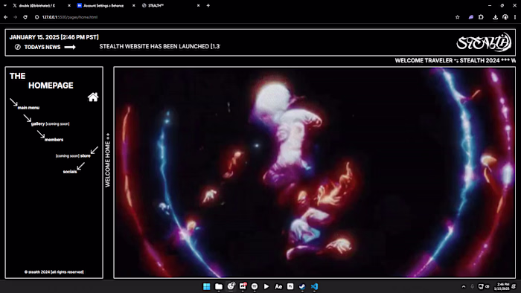
Task: Open Spotify from the taskbar
Action: pyautogui.click(x=255, y=286)
